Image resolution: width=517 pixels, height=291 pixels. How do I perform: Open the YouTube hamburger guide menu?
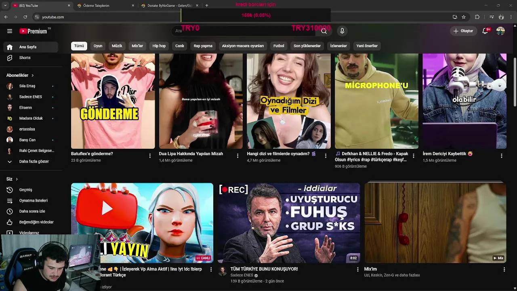click(x=10, y=31)
